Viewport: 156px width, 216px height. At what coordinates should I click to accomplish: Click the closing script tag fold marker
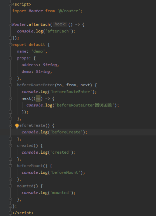coord(10,213)
